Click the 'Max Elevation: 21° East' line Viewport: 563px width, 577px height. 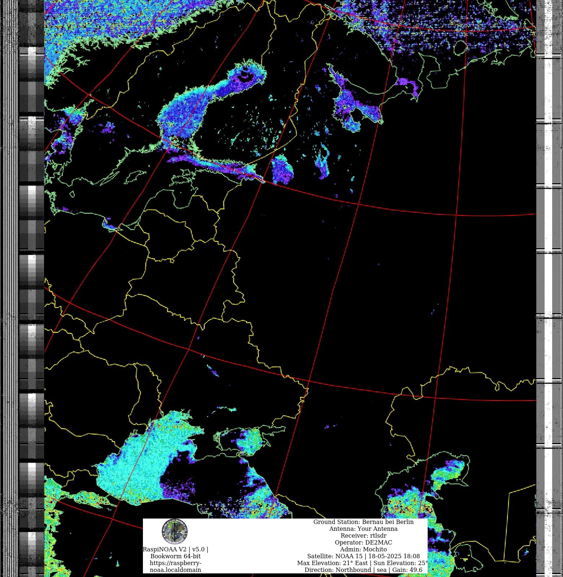point(362,563)
